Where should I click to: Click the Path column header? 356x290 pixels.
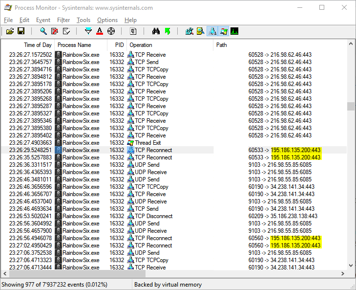pyautogui.click(x=280, y=45)
